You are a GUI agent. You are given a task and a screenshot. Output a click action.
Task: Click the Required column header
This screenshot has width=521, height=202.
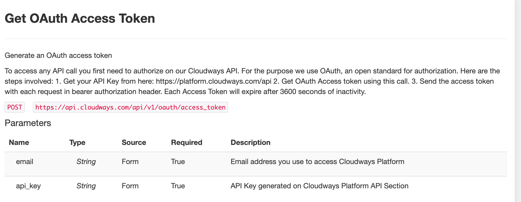[187, 143]
